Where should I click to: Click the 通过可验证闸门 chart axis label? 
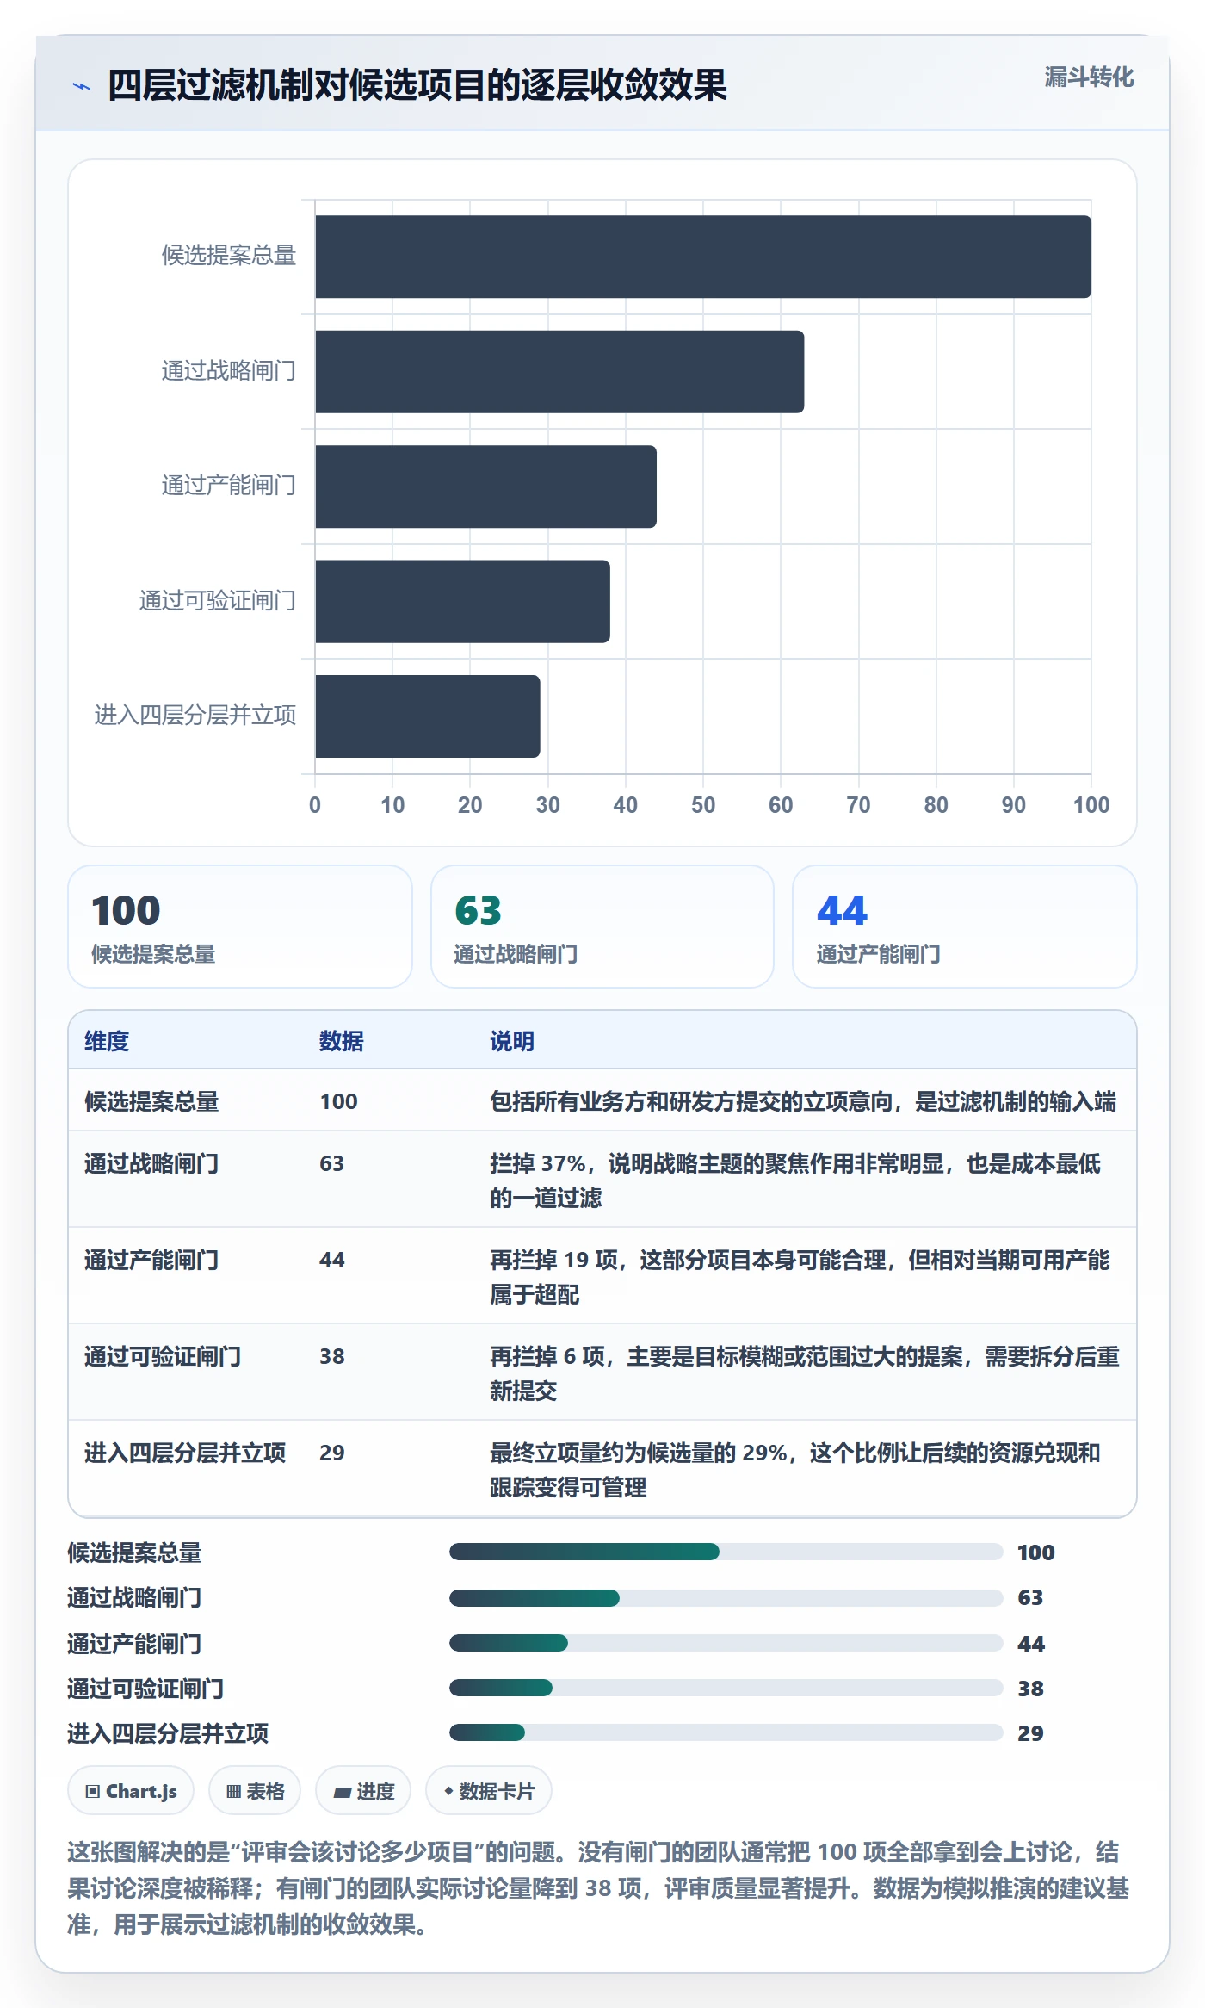(218, 600)
